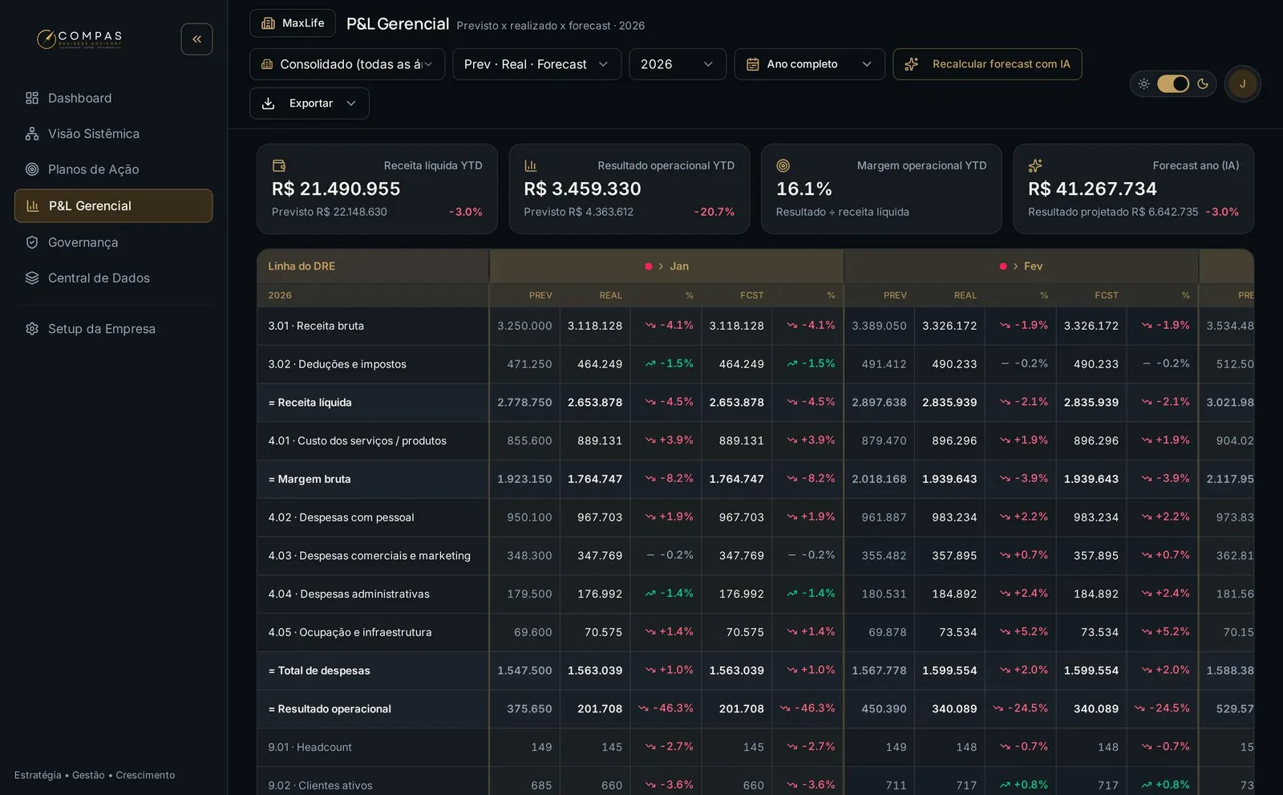Open Visão Sistêmica via its hierarchy icon
Image resolution: width=1283 pixels, height=795 pixels.
pyautogui.click(x=32, y=134)
